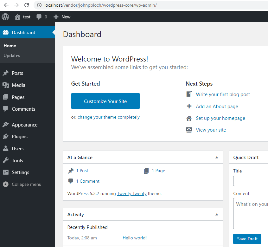Open the Twenty Twenty theme link
Viewport: 268px width, 247px height.
132,193
